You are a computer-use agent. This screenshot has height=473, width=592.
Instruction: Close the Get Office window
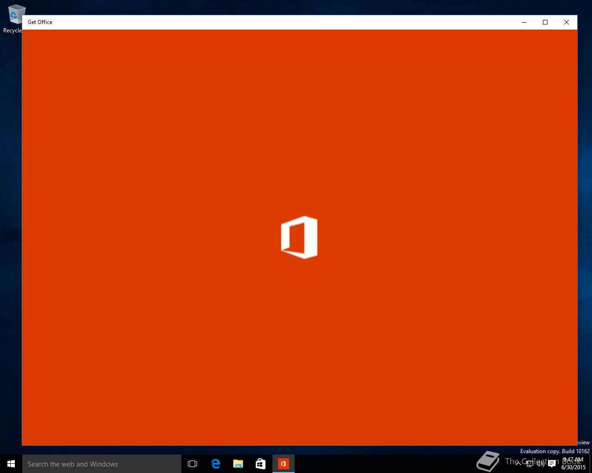567,22
